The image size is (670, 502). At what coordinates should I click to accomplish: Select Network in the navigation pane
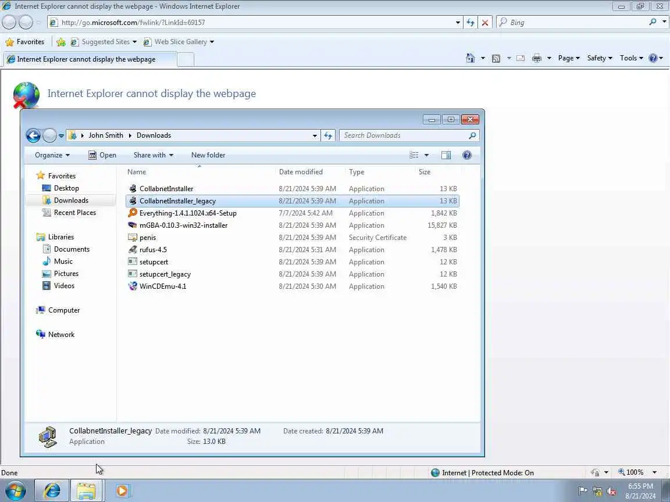pos(61,335)
